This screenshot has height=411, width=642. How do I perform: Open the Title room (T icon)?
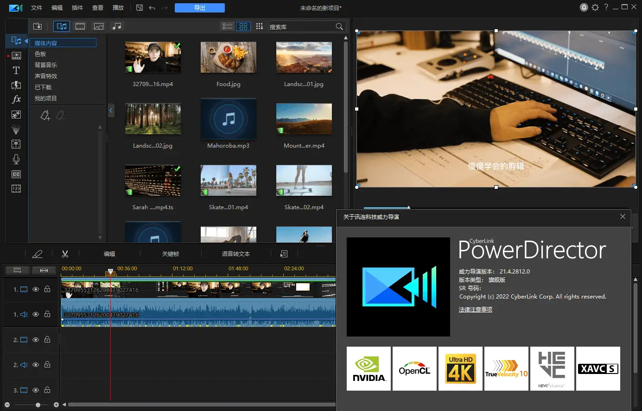(x=16, y=70)
